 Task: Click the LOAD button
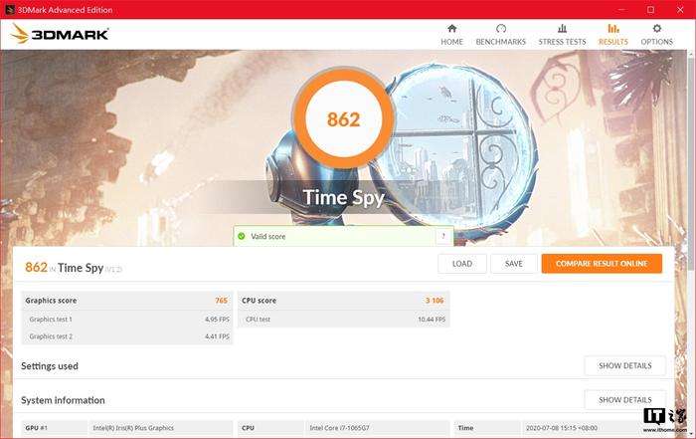pos(462,264)
